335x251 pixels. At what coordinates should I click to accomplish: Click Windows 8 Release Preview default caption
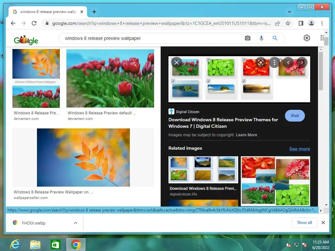pos(102,113)
